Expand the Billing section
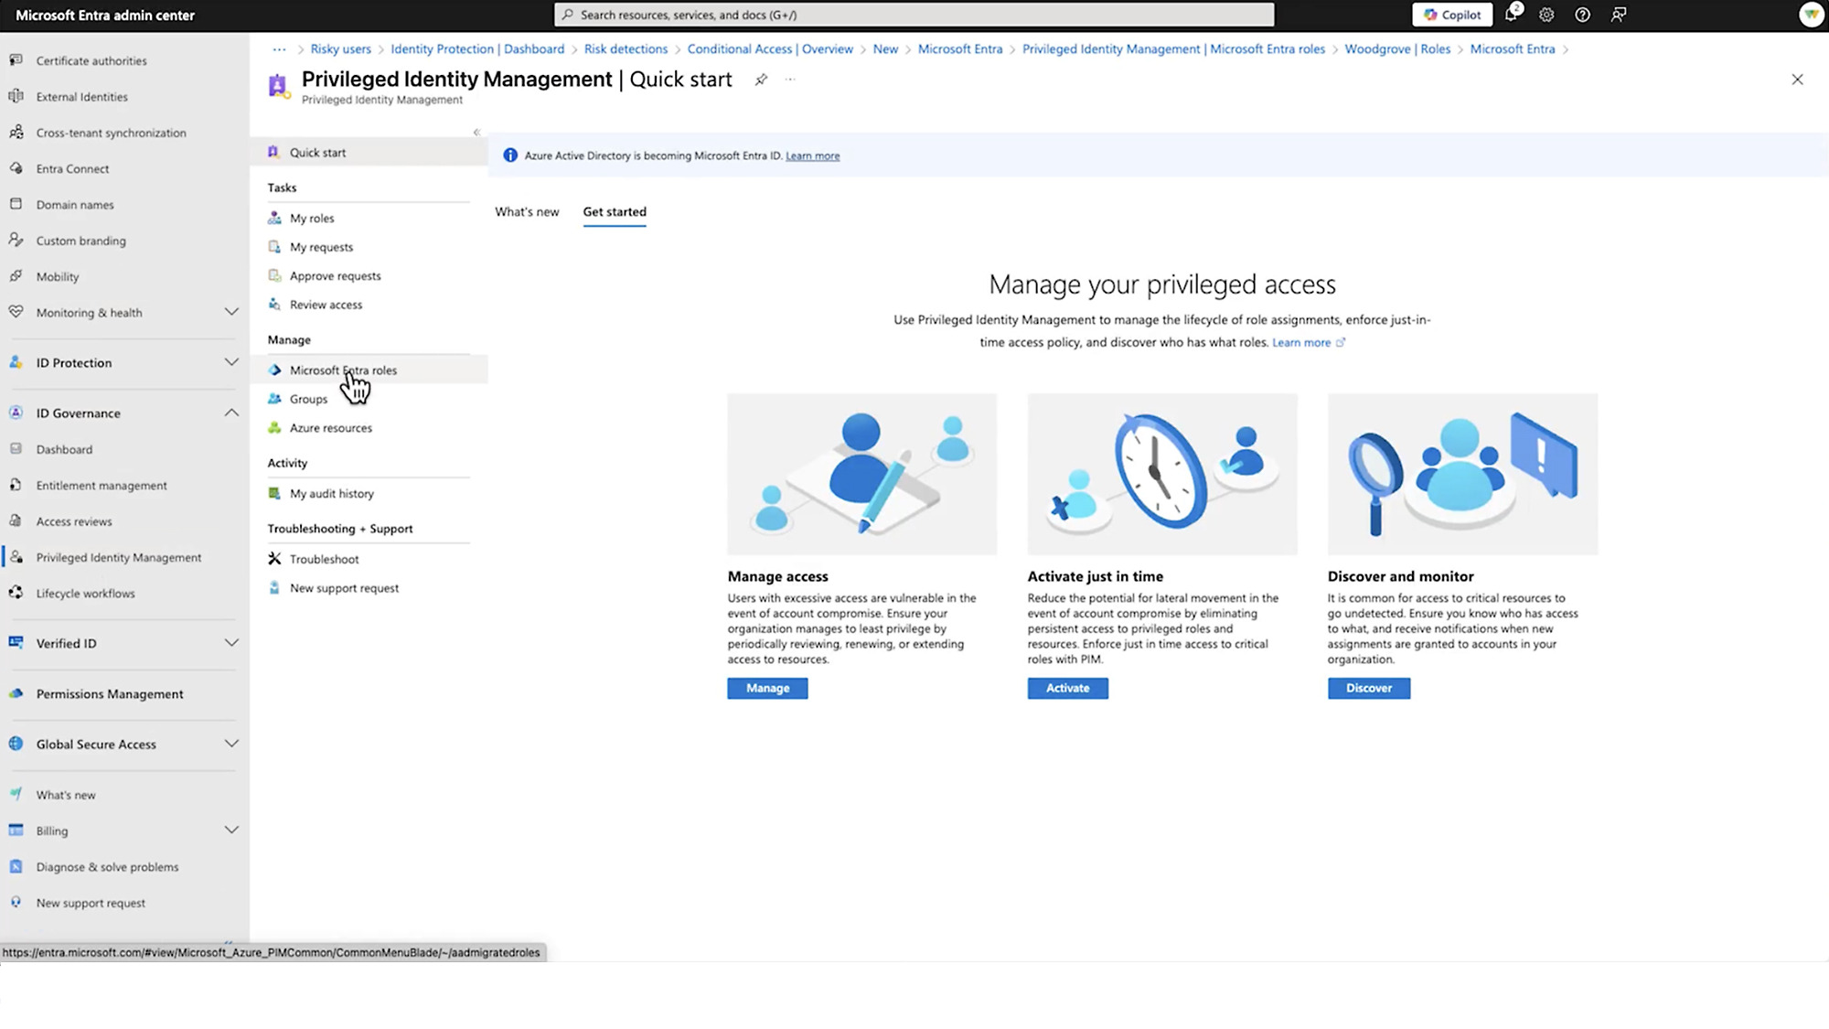1829x1029 pixels. (231, 830)
